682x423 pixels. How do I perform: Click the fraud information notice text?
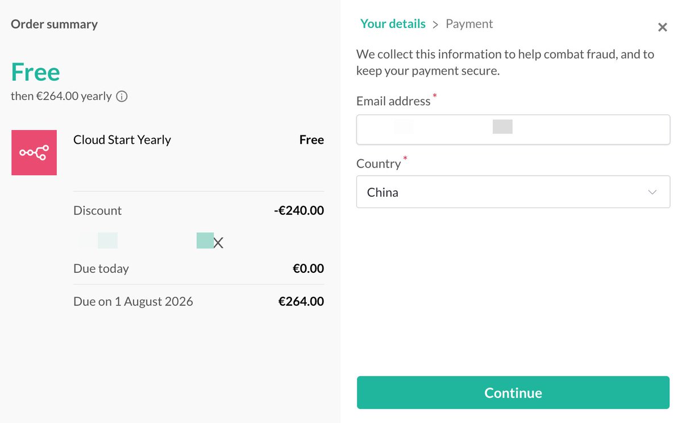505,63
